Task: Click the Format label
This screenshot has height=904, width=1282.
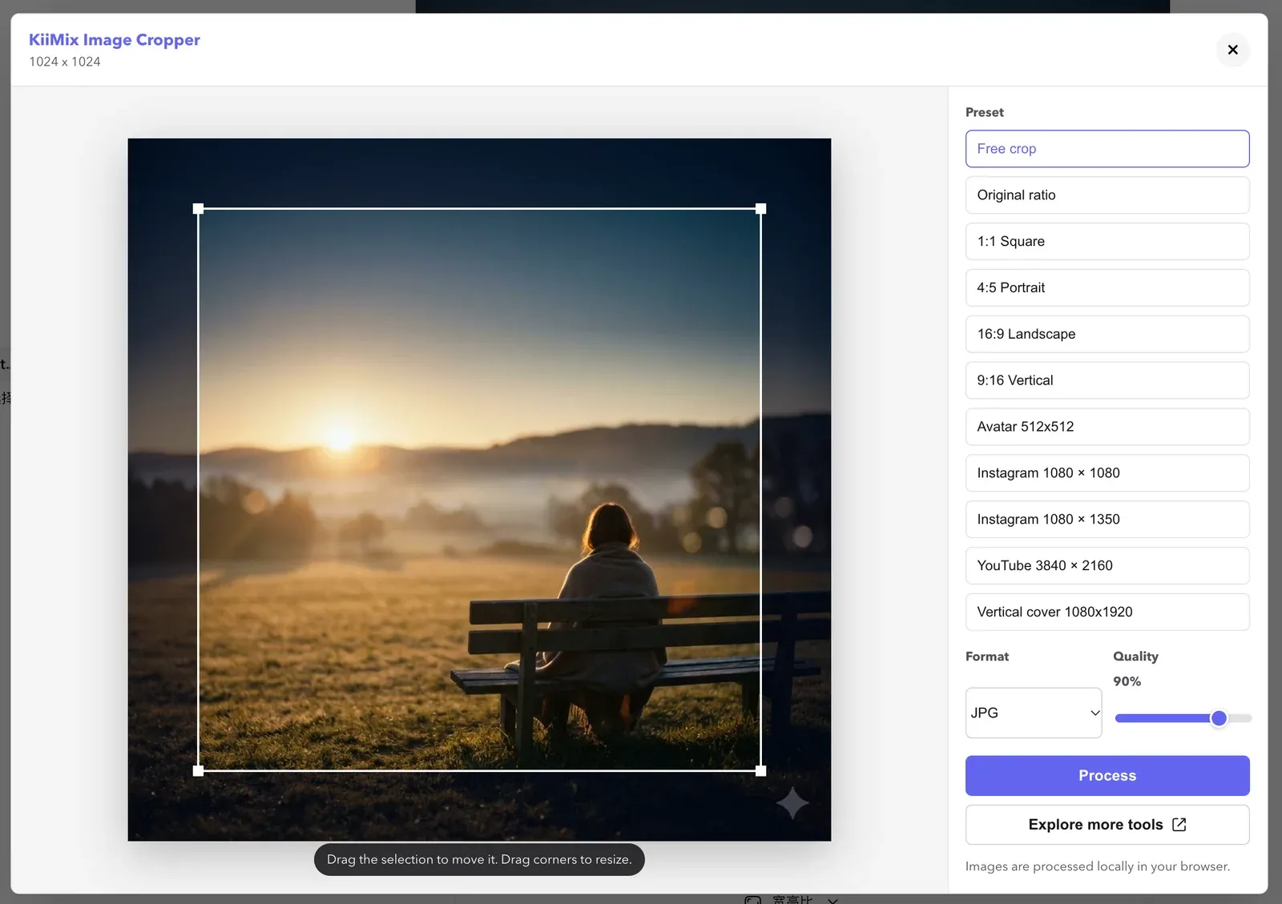Action: tap(987, 657)
